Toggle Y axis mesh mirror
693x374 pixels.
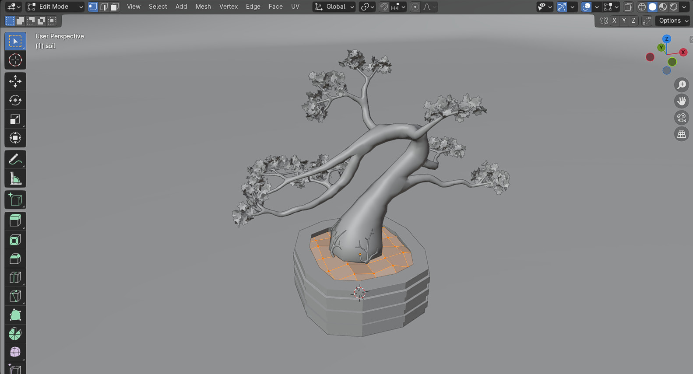[x=624, y=21]
